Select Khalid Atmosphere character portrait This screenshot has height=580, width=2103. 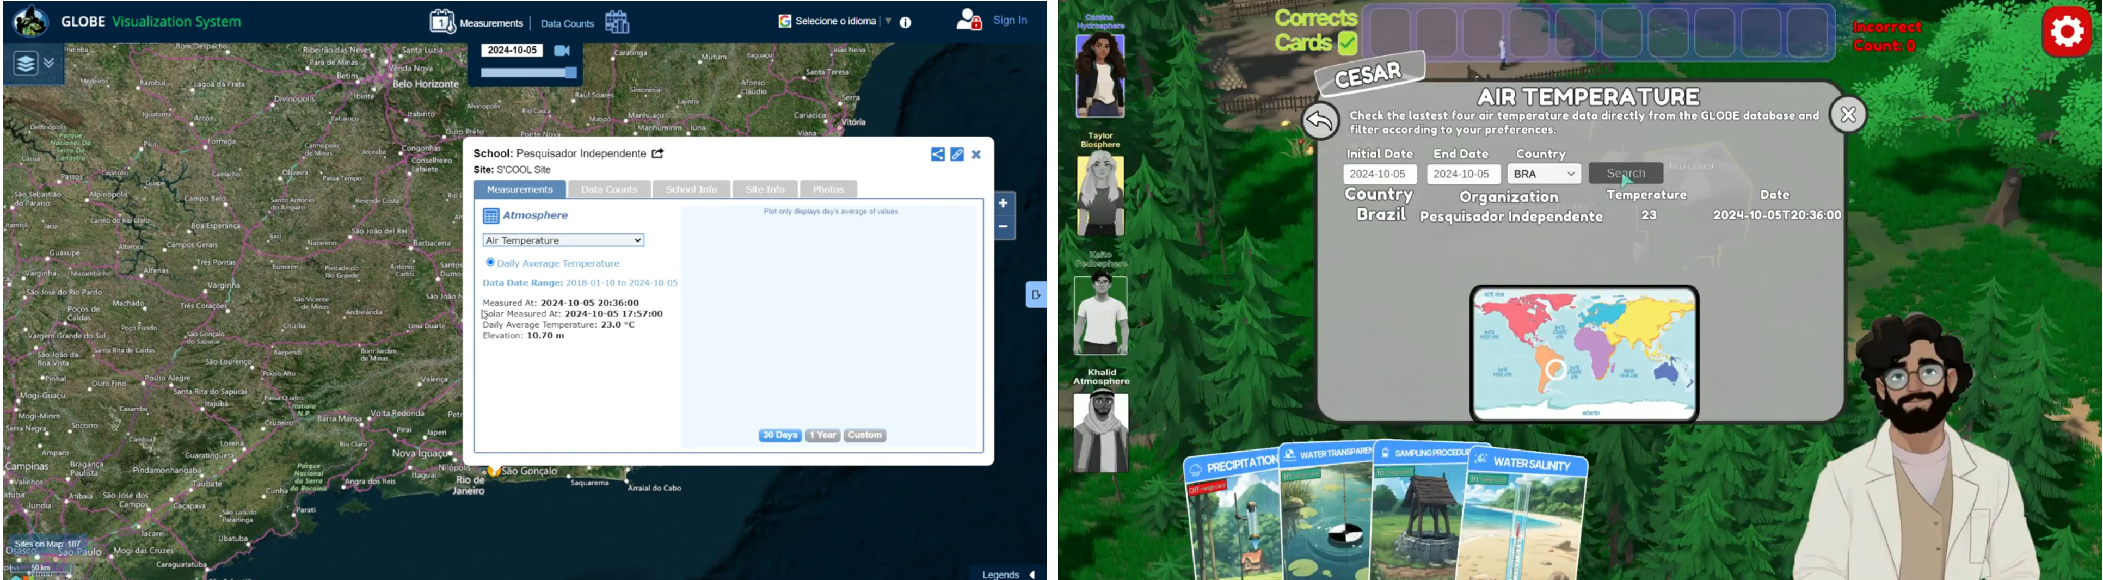pos(1100,431)
